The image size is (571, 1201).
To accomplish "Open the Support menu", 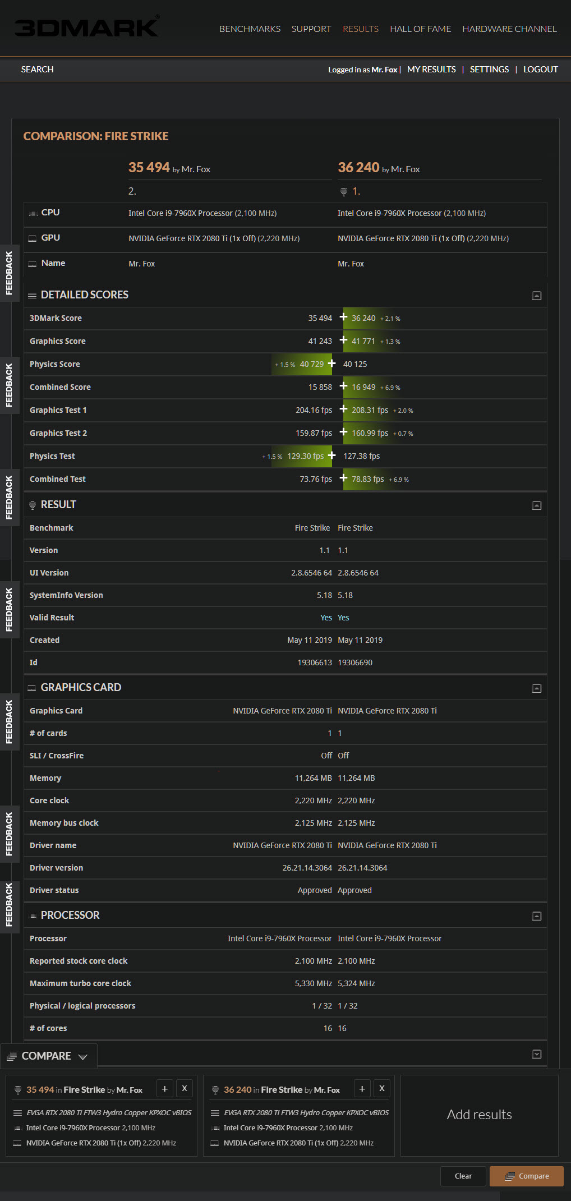I will [311, 29].
